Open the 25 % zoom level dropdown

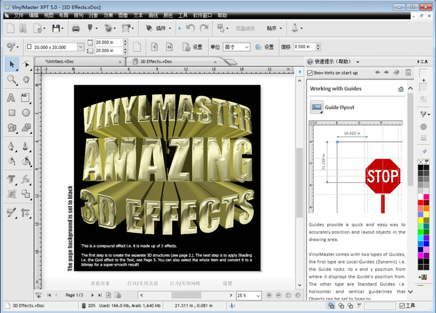tap(258, 296)
